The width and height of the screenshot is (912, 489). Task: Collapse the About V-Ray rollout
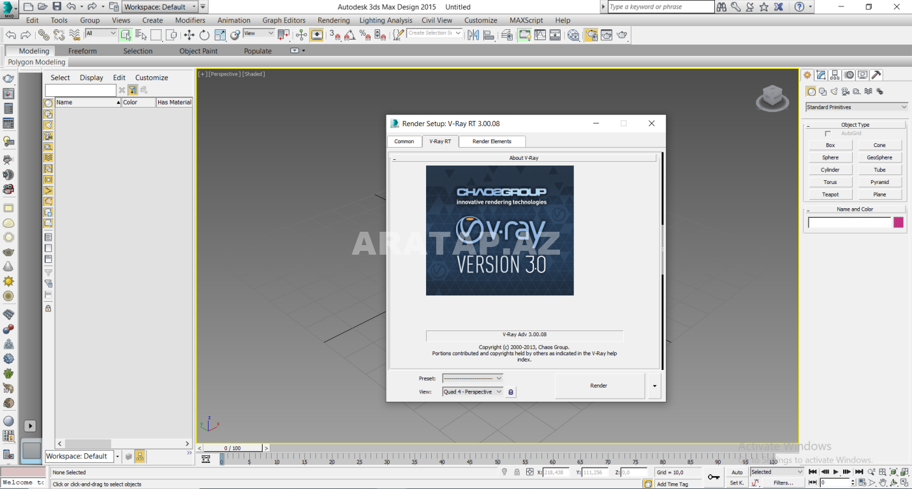point(523,158)
